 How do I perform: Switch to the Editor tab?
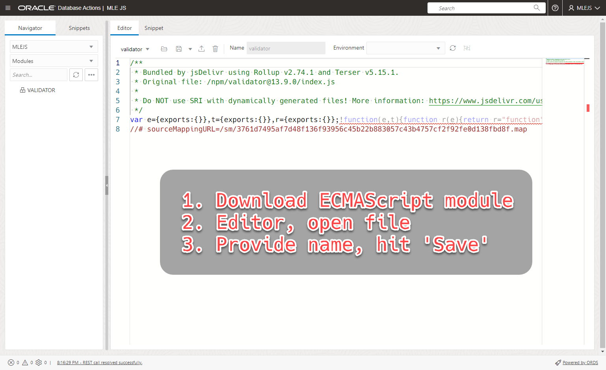click(125, 28)
